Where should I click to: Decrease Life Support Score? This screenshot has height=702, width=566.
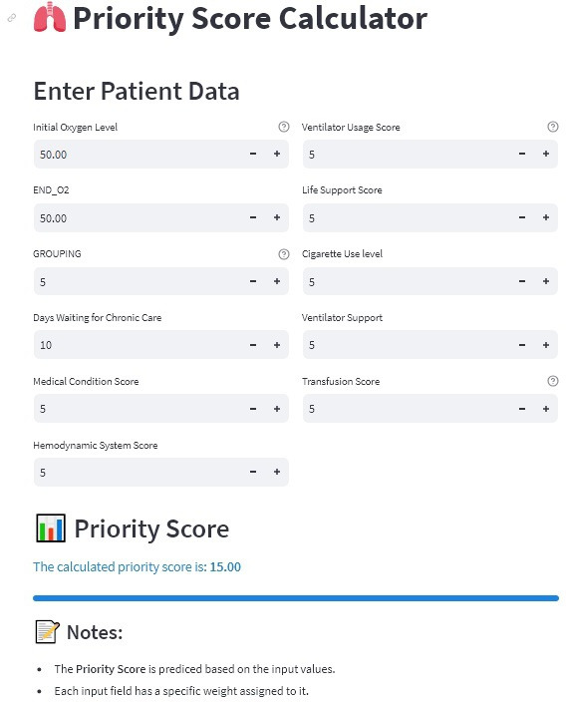pos(522,217)
